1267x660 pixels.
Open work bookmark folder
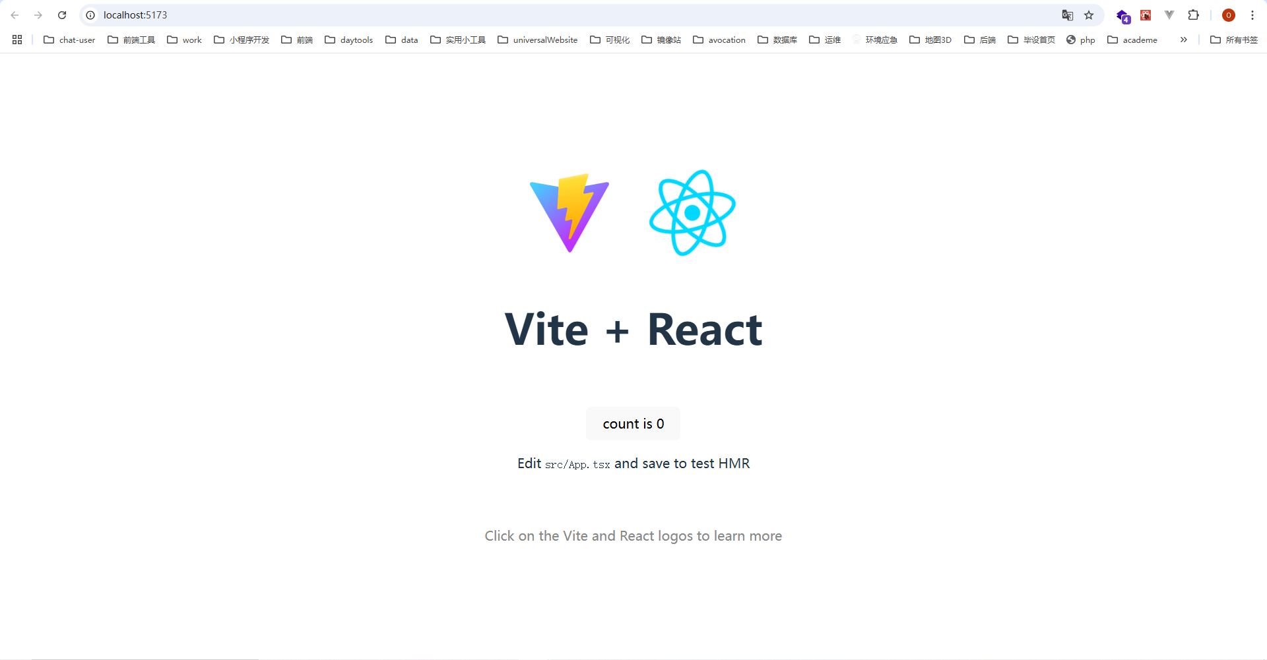184,40
